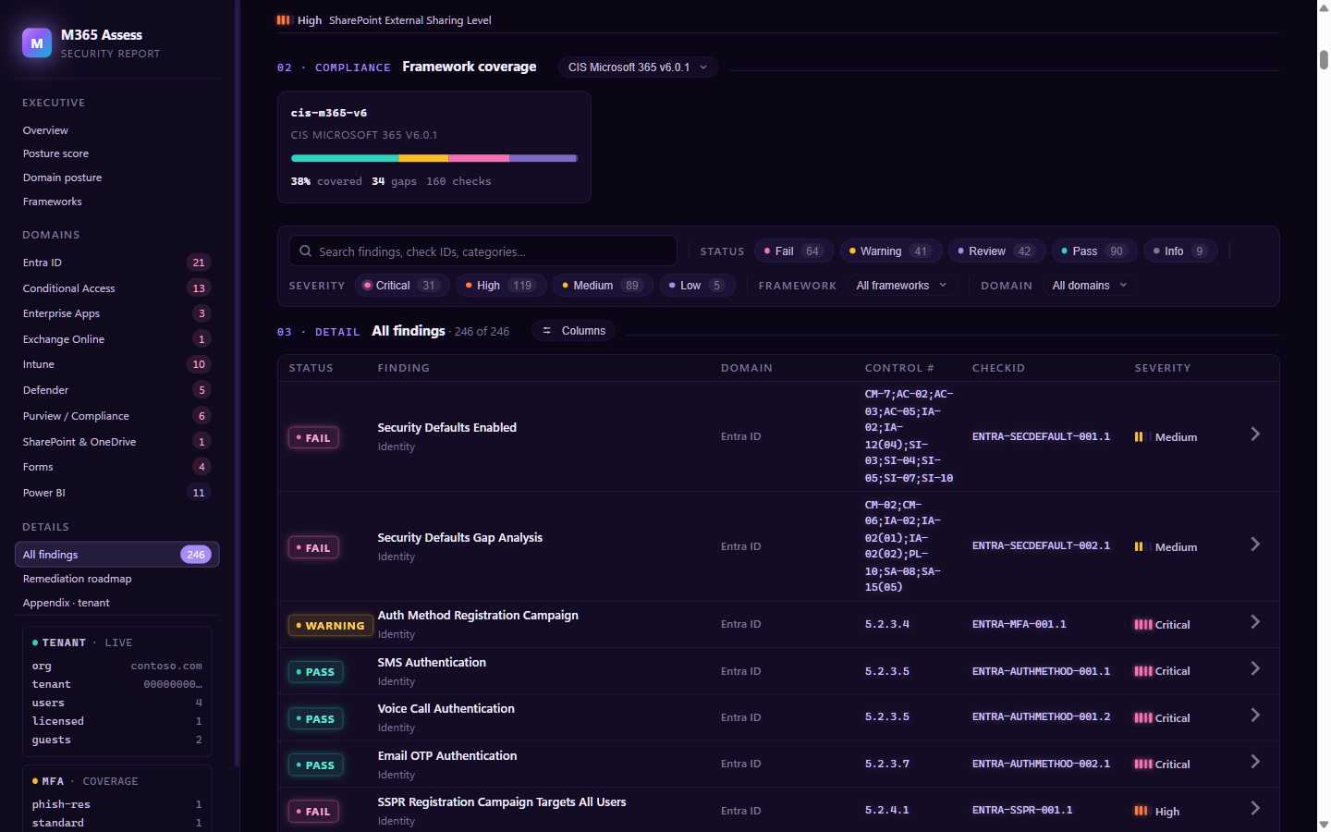
Task: Go to Posture score
Action: pyautogui.click(x=116, y=153)
